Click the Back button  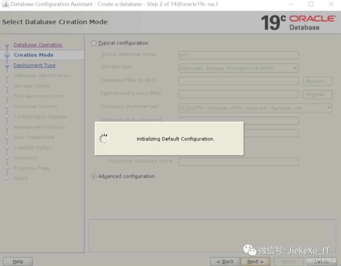[x=225, y=261]
